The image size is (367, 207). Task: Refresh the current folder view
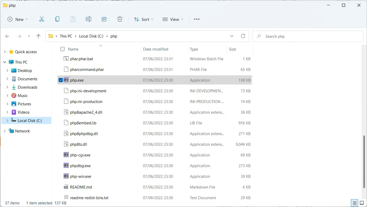tap(243, 36)
